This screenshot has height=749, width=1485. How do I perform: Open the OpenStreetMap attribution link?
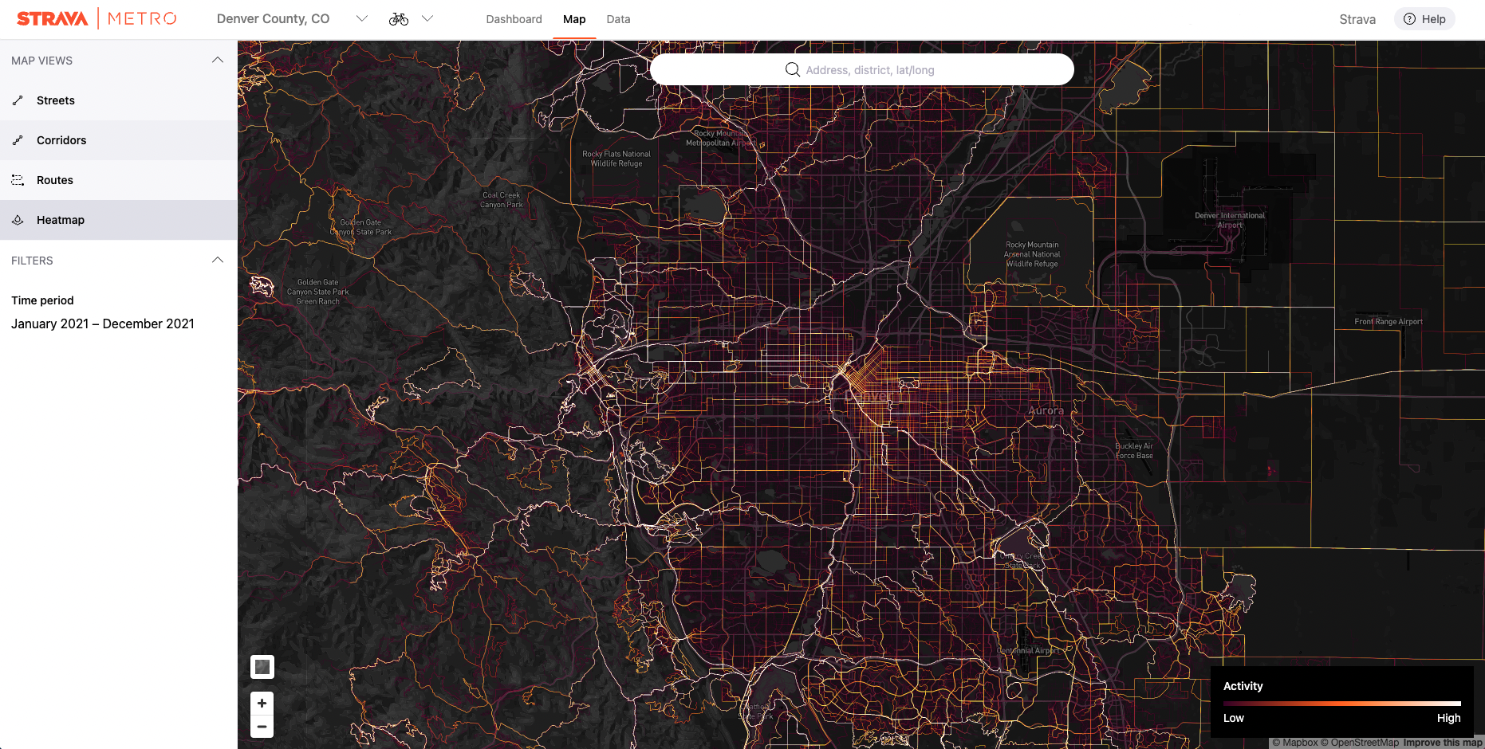1360,743
